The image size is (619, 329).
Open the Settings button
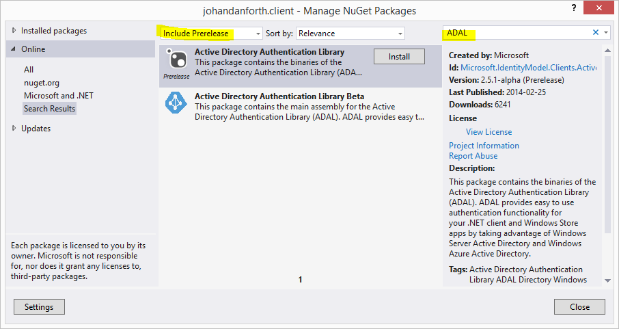click(x=39, y=307)
